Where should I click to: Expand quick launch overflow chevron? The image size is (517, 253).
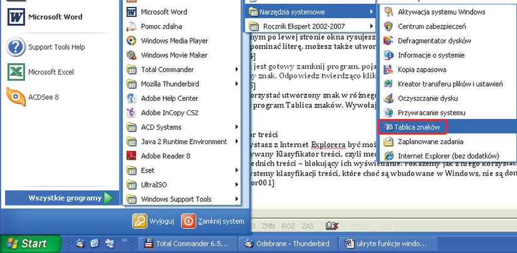124,240
